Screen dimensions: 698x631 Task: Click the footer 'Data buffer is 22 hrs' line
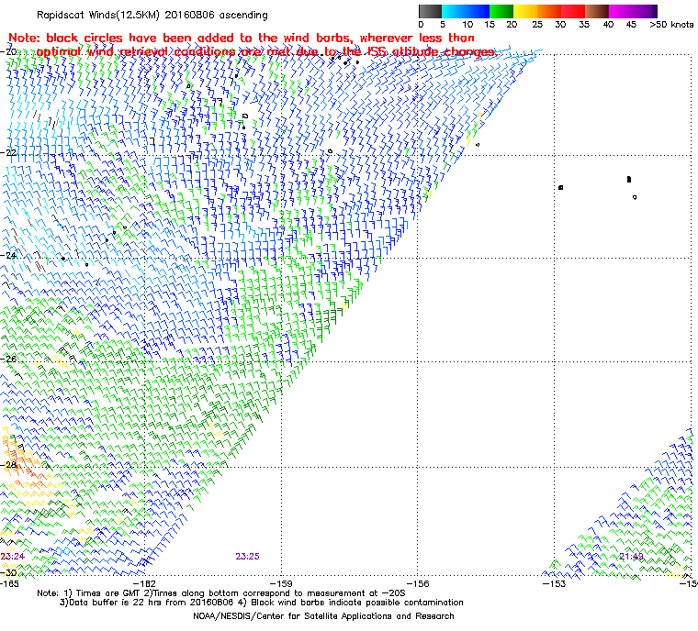262,603
